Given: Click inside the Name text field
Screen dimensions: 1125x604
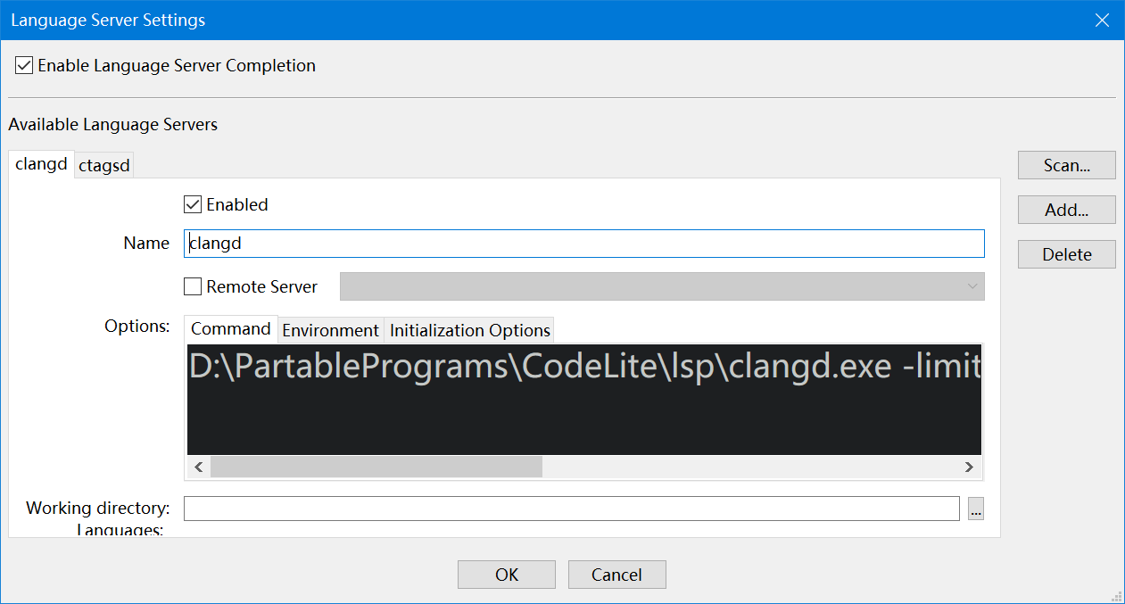Looking at the screenshot, I should (x=583, y=244).
